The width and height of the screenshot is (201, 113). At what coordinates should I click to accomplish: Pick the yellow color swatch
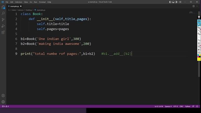coord(199,59)
